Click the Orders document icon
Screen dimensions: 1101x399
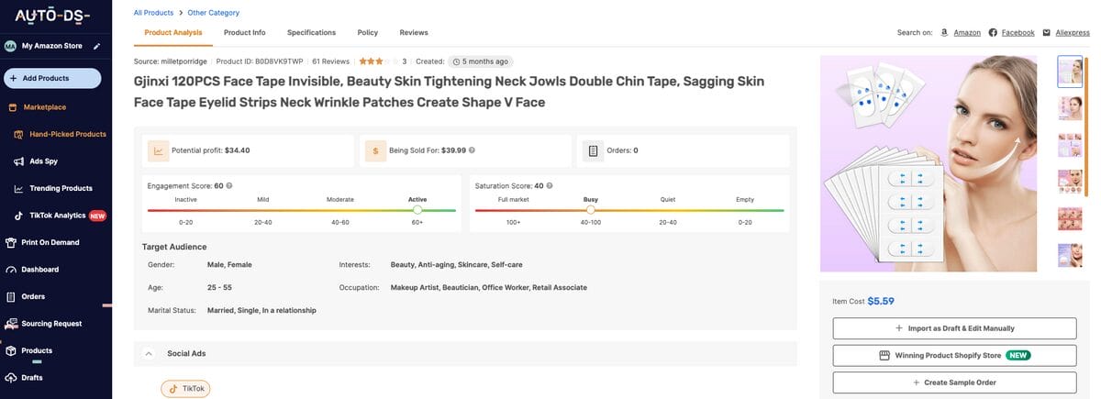coord(593,150)
